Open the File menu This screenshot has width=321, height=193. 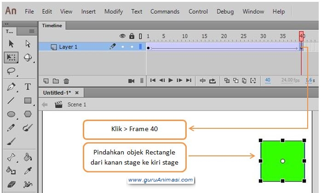(29, 11)
